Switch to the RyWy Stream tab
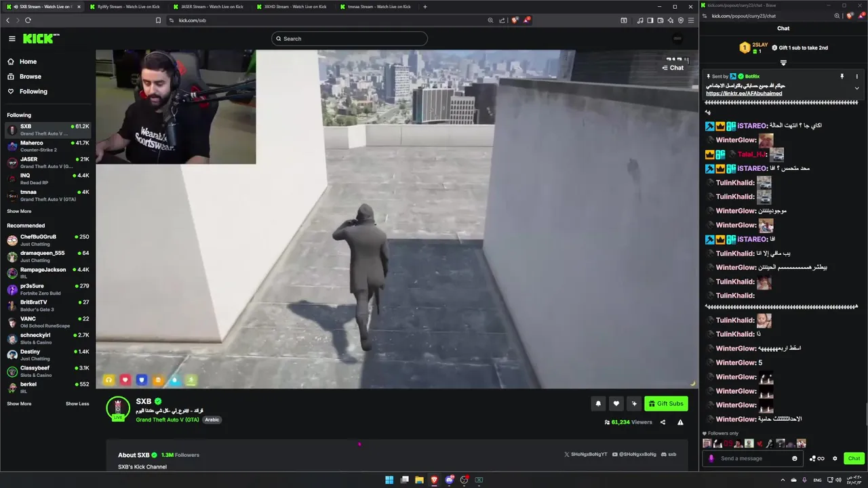 pos(126,7)
